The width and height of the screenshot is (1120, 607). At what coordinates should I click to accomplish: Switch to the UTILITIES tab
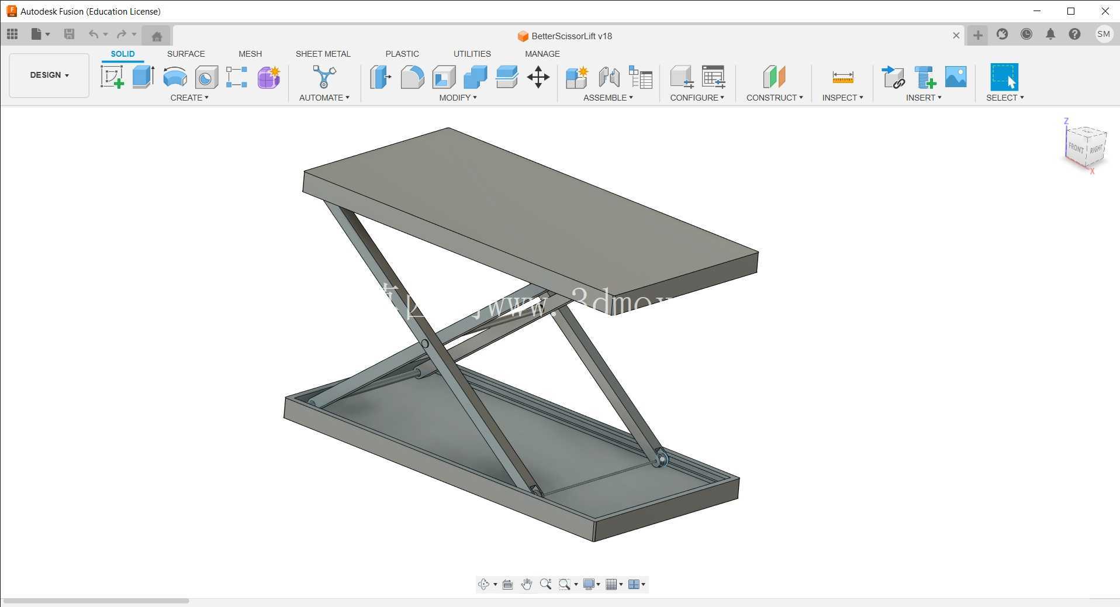[x=472, y=54]
